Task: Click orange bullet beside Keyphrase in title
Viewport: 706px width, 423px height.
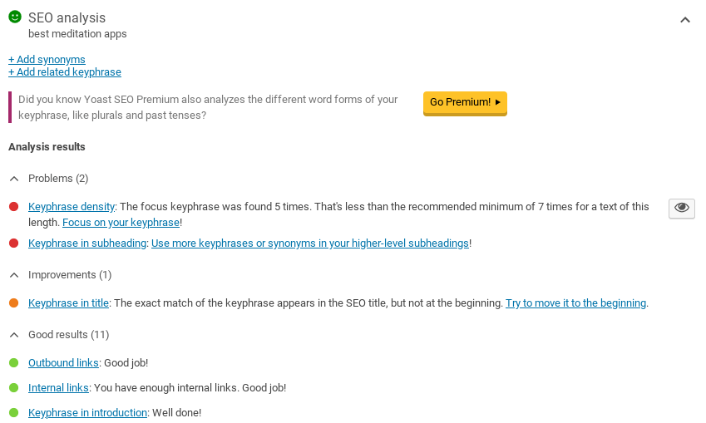Action: (13, 303)
